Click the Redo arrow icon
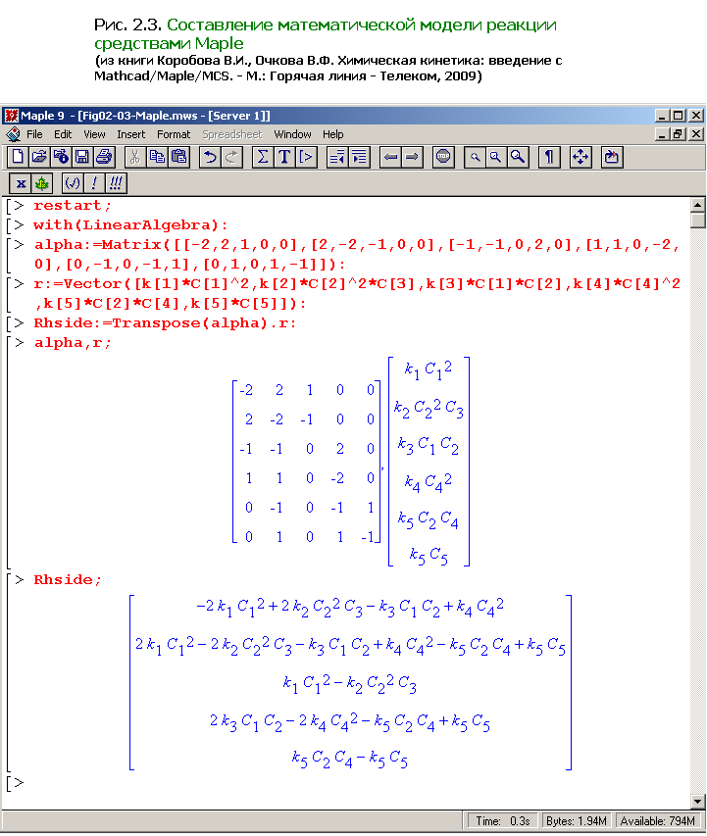The image size is (707, 836). pyautogui.click(x=231, y=157)
